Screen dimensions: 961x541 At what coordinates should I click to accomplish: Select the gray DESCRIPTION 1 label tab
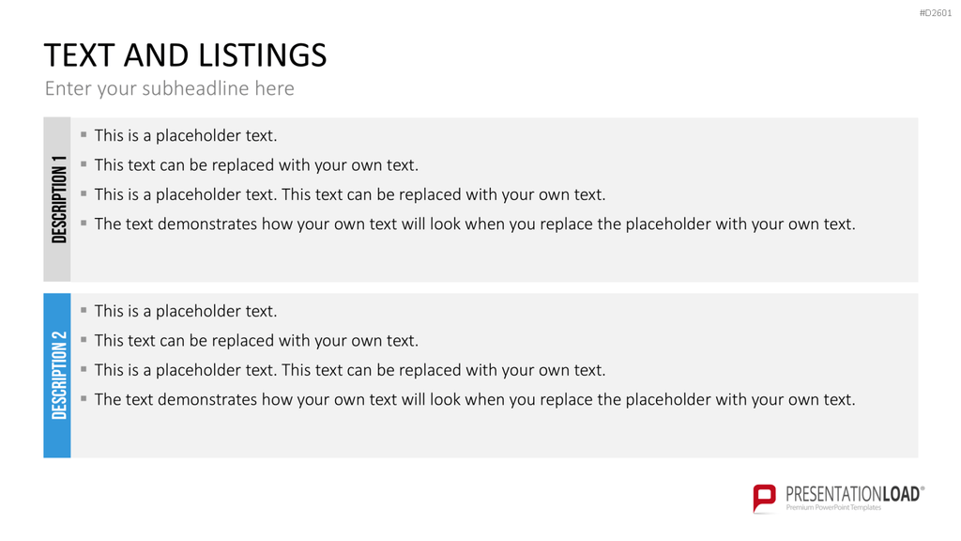[x=57, y=199]
